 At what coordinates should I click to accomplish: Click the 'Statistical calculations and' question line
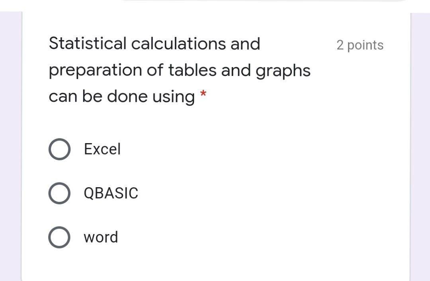(x=154, y=44)
